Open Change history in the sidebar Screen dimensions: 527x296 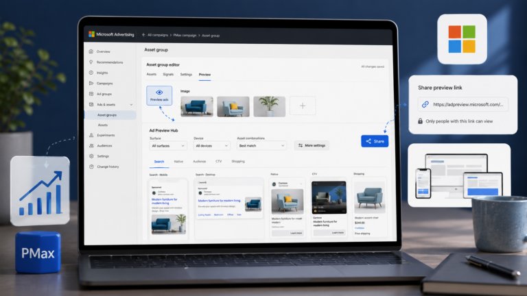click(x=108, y=166)
